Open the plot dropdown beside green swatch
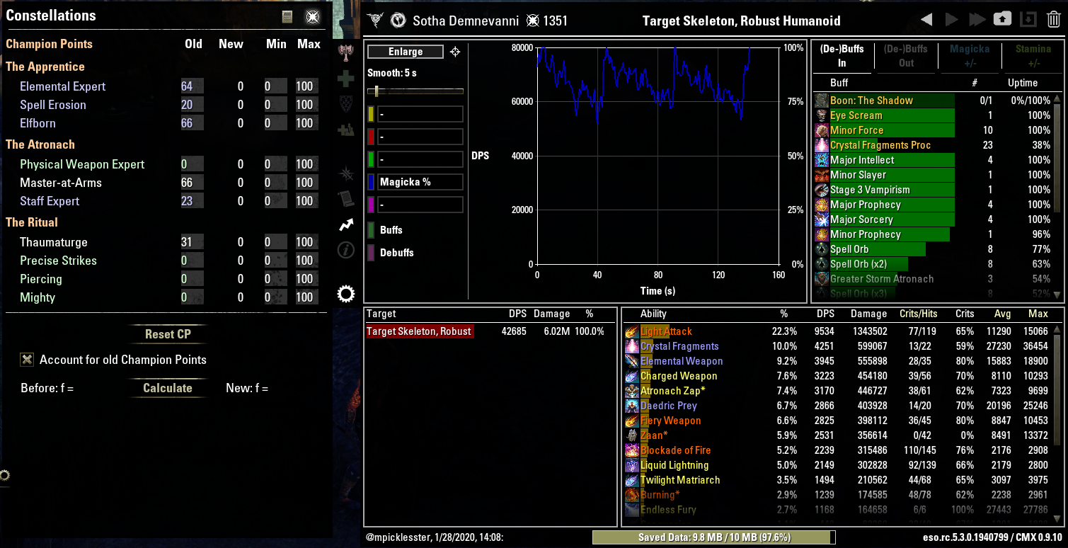The image size is (1068, 548). coord(420,159)
